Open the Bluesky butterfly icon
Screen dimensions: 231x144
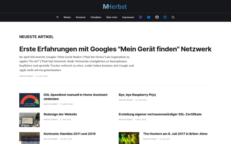coord(149,17)
